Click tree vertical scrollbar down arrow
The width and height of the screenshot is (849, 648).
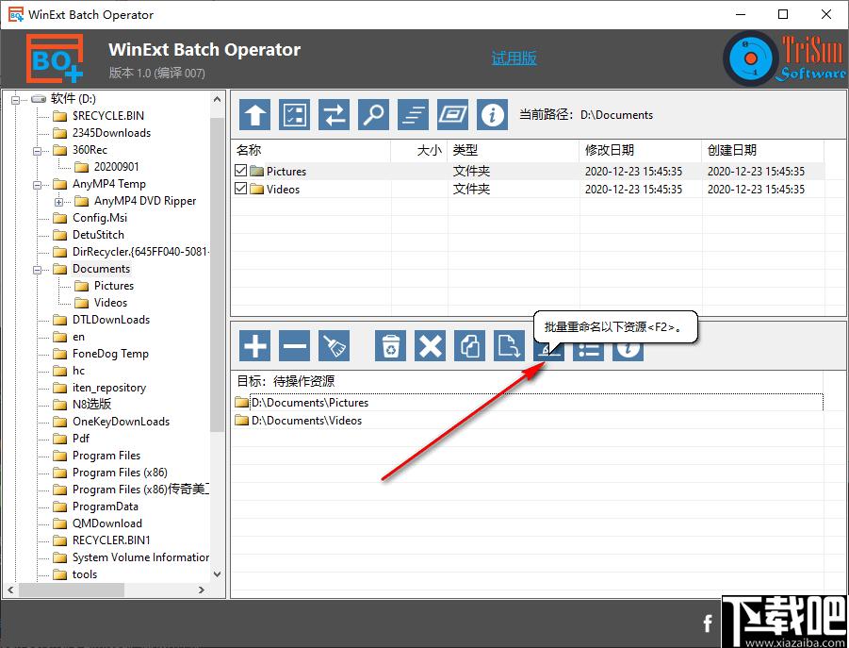click(x=217, y=574)
